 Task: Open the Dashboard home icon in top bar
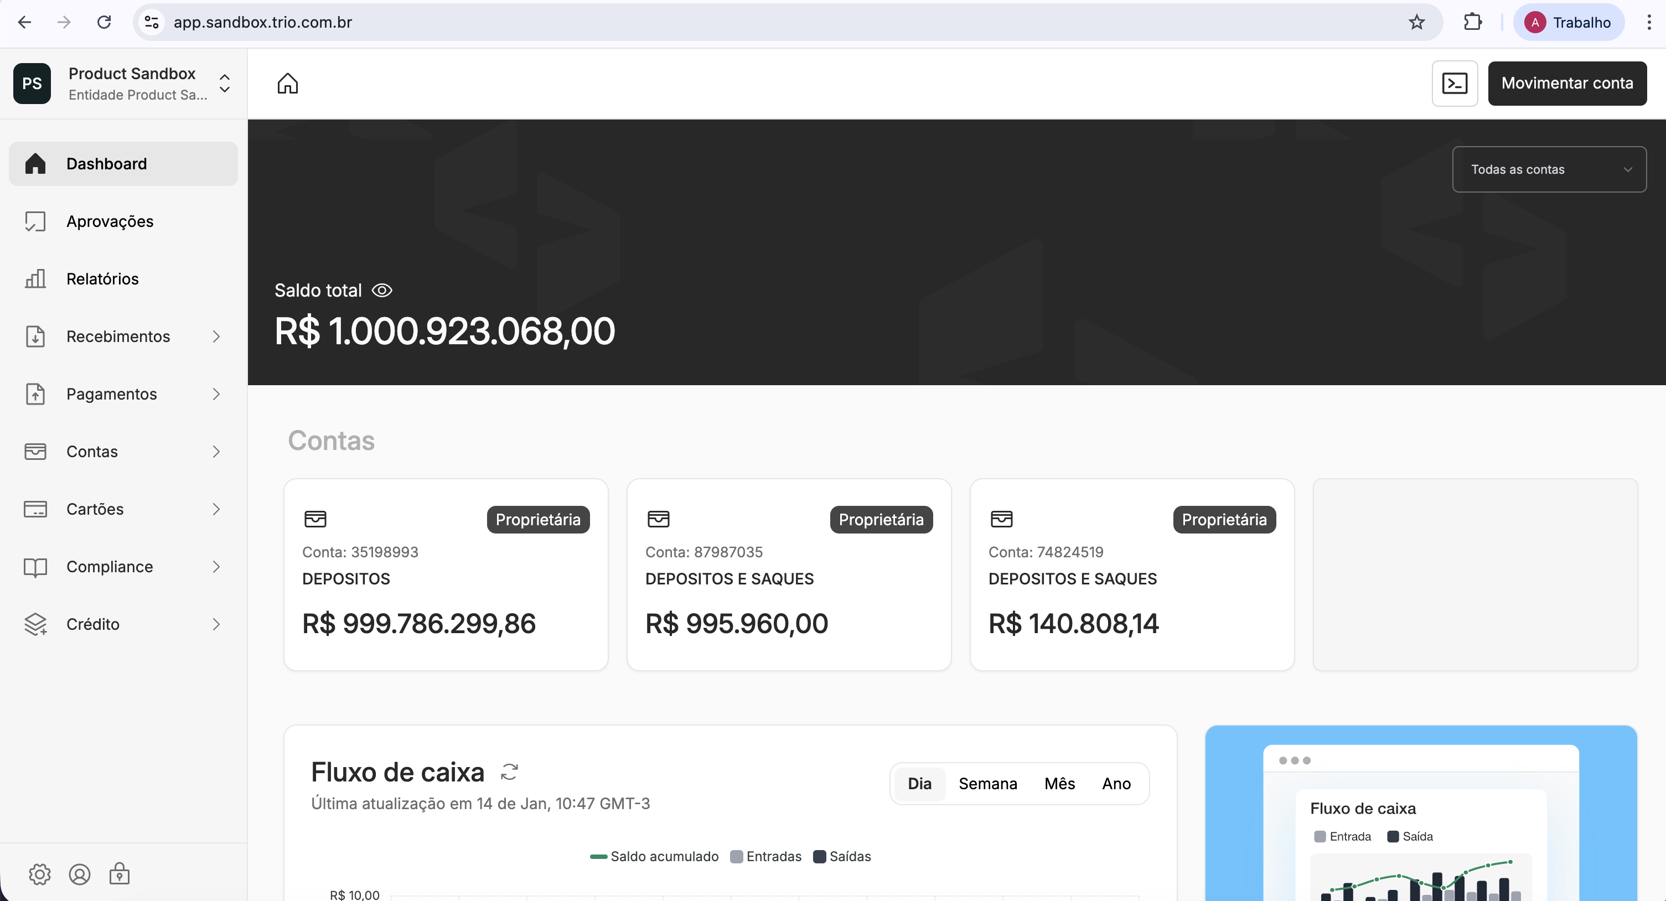tap(288, 84)
